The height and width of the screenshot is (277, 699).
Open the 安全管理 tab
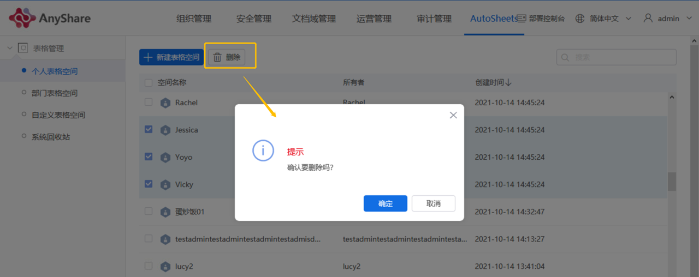coord(254,19)
